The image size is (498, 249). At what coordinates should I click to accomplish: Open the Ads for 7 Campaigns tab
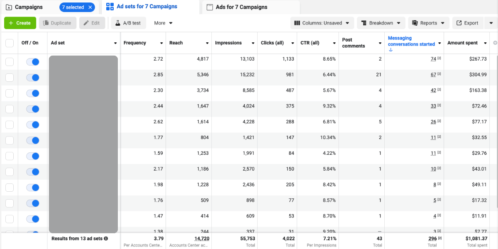click(241, 7)
